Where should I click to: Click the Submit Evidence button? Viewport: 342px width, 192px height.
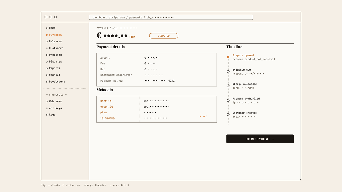(260, 139)
